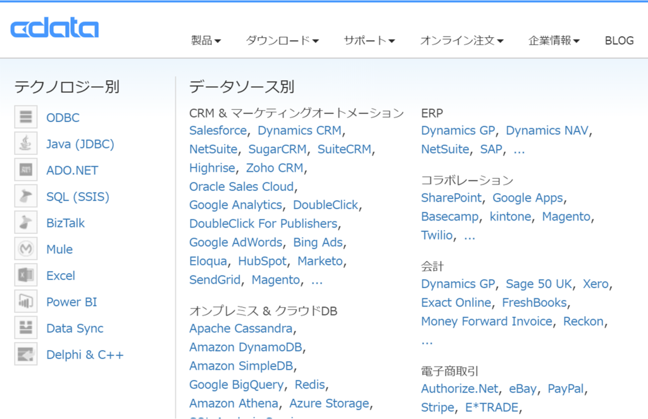Select the Twilio link
The width and height of the screenshot is (648, 419).
pyautogui.click(x=437, y=235)
